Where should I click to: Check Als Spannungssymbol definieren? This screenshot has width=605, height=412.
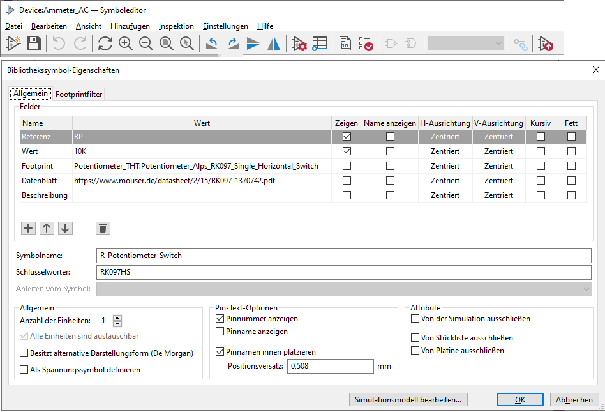click(24, 370)
